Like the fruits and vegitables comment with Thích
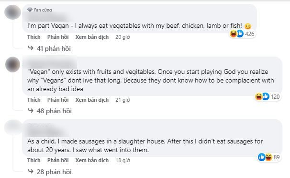The height and width of the screenshot is (178, 290). click(x=34, y=100)
